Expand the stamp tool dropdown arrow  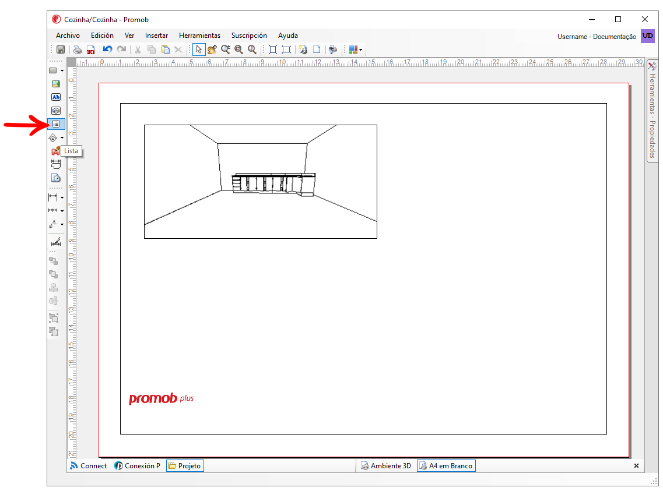[62, 137]
